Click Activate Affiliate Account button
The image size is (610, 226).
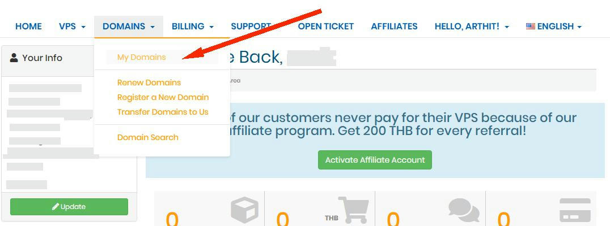[375, 160]
